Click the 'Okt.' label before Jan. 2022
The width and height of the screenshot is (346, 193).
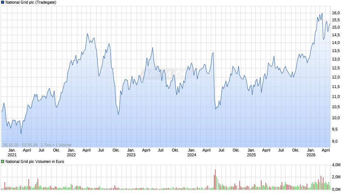click(56, 150)
